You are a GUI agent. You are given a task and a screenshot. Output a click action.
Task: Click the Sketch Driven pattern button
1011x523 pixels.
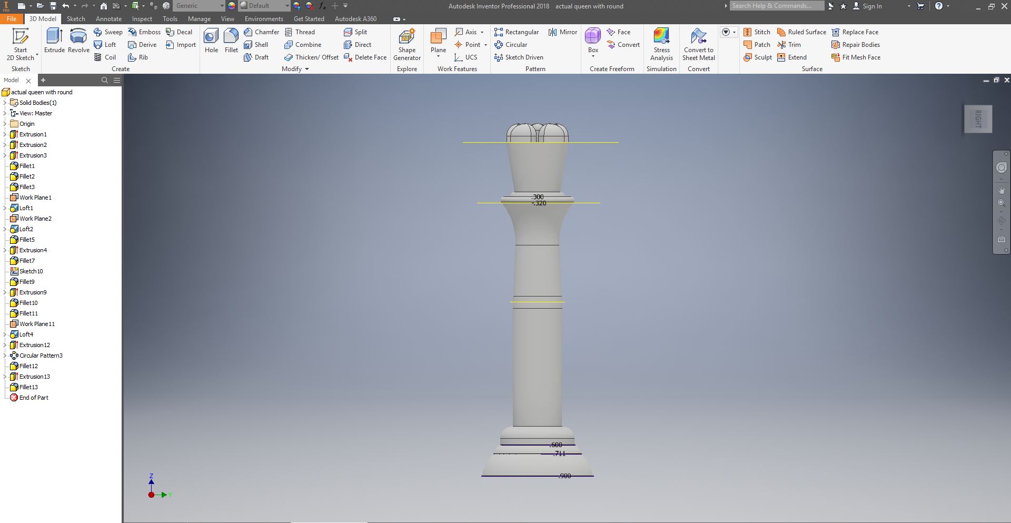[x=519, y=57]
